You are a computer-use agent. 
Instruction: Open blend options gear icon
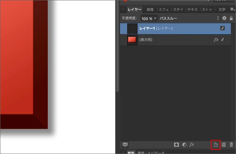pyautogui.click(x=224, y=18)
